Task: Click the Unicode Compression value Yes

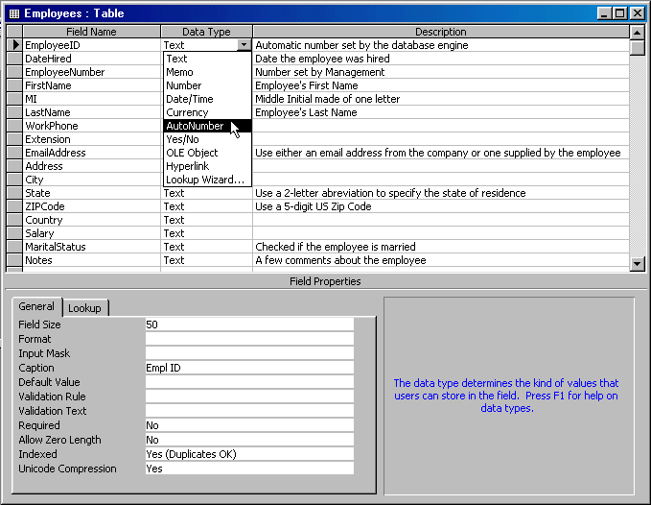Action: click(x=249, y=469)
